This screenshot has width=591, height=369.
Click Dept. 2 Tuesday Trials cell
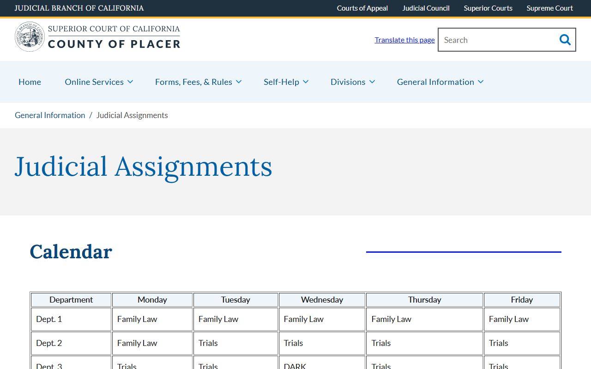tap(235, 343)
